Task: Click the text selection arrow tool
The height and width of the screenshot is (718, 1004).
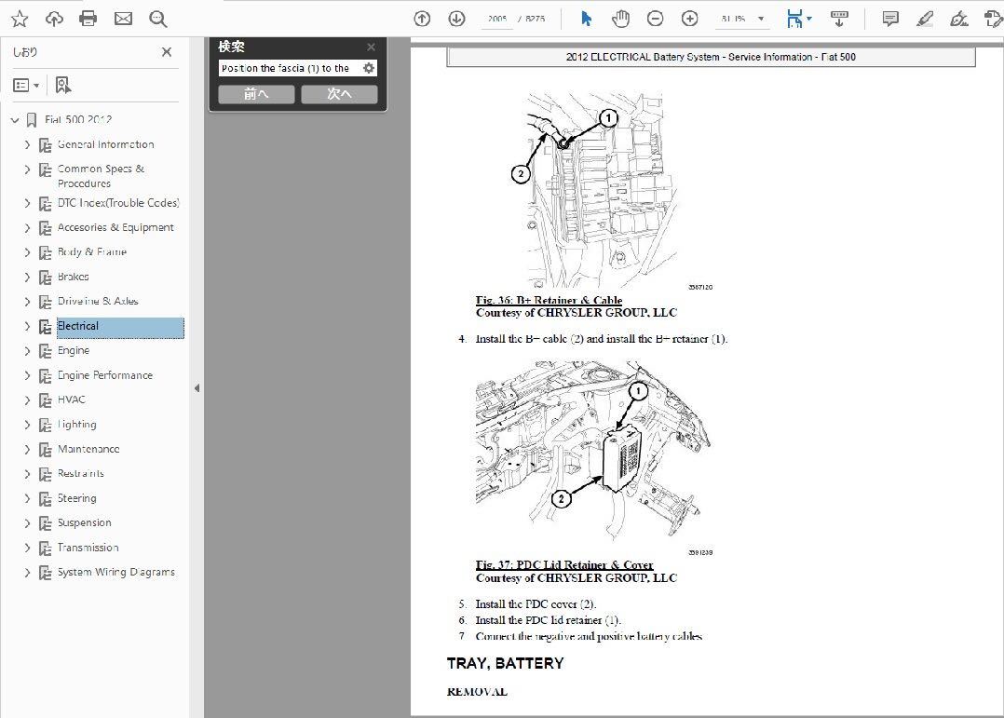Action: (x=584, y=18)
